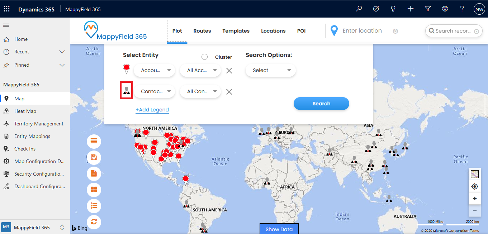
Task: Enable the Cluster radio button
Action: 205,57
